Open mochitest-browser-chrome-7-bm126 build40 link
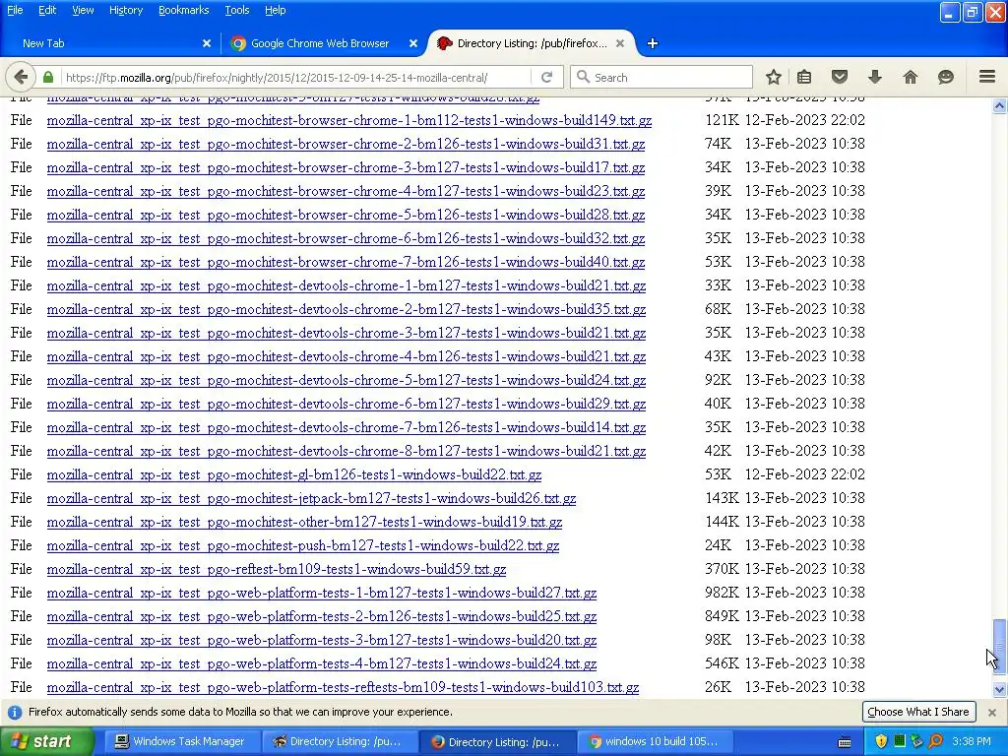 pos(346,262)
